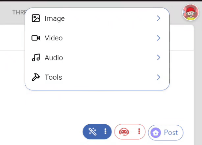This screenshot has height=145, width=202.
Task: Click the hammer icon beside Tools
Action: [x=36, y=77]
